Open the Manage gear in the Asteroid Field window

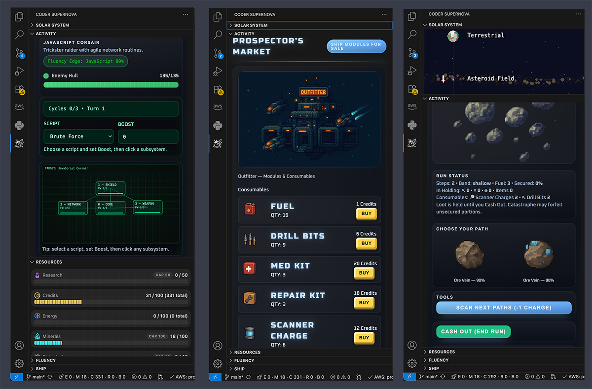[x=412, y=364]
